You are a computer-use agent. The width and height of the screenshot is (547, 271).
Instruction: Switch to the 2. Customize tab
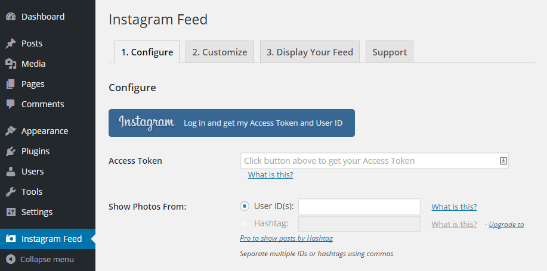click(220, 52)
